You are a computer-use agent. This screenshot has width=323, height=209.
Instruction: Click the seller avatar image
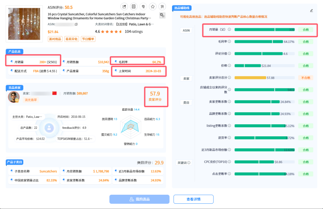click(x=14, y=97)
